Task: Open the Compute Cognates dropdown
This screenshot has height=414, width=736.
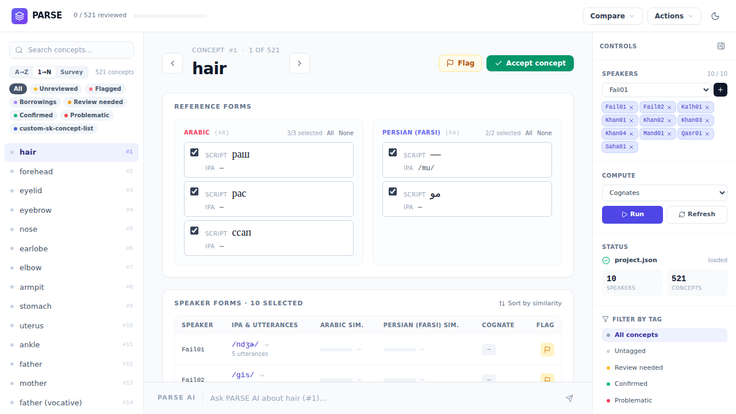Action: tap(665, 193)
